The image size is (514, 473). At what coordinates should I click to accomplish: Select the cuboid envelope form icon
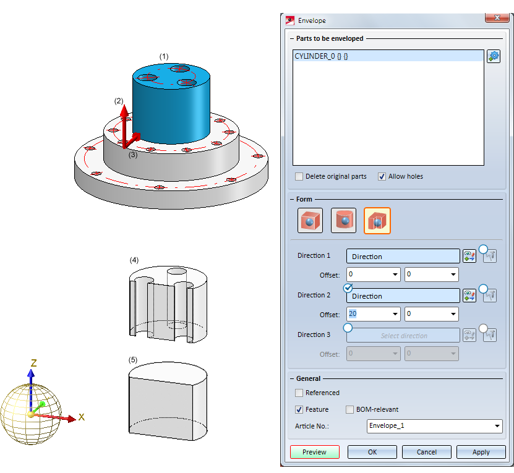[310, 221]
